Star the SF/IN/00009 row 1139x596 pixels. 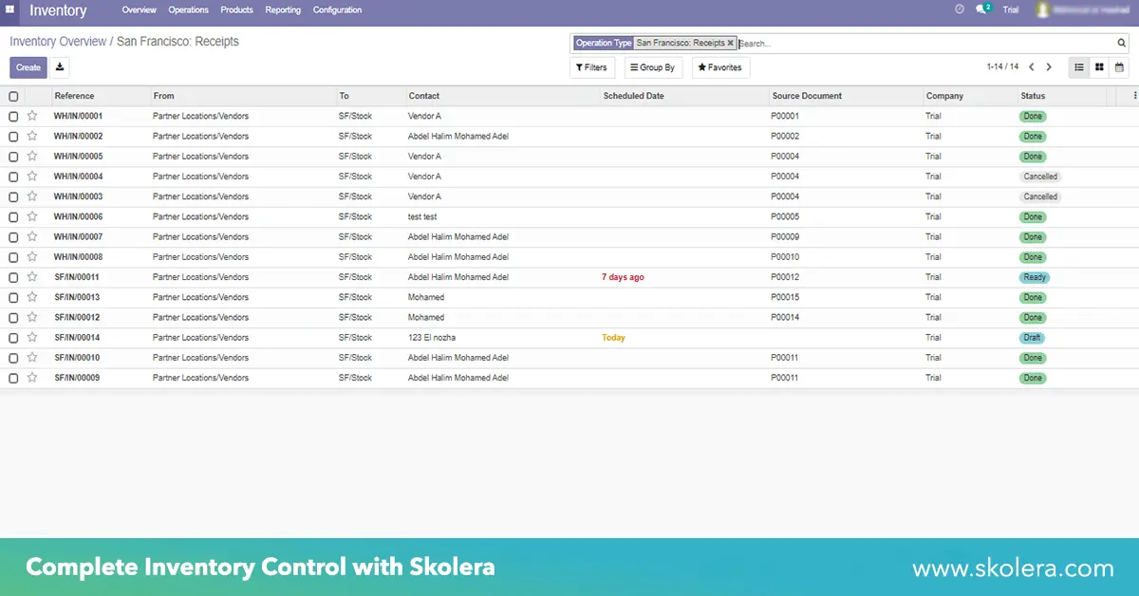(32, 378)
